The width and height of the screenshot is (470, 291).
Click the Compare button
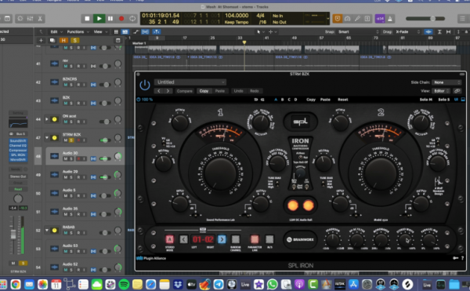click(184, 91)
